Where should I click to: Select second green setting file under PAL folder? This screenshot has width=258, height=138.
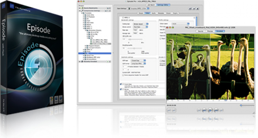pyautogui.click(x=100, y=42)
